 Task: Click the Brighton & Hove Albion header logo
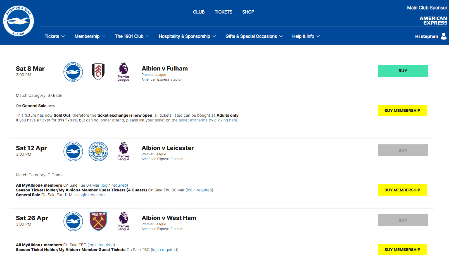click(x=18, y=21)
